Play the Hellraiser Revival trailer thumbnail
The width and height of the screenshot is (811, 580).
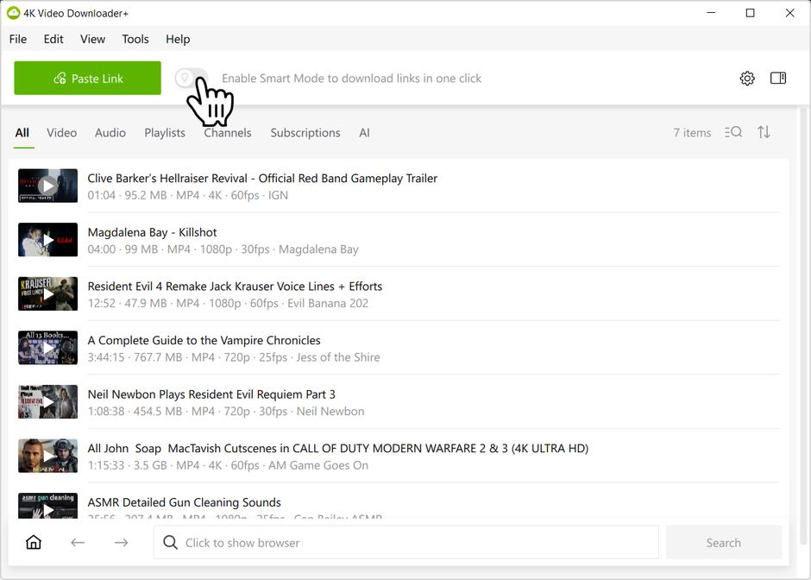coord(47,186)
